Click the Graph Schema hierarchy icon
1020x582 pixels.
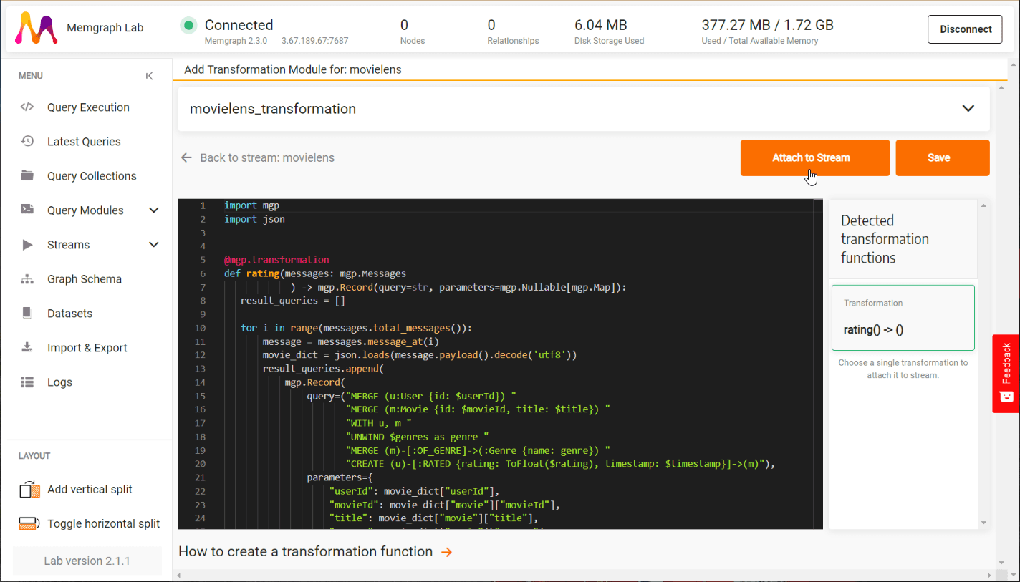(x=27, y=279)
